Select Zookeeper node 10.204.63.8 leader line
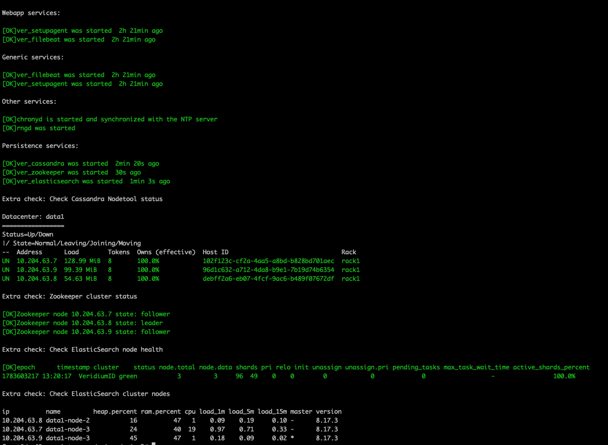This screenshot has height=445, width=608. 82,323
